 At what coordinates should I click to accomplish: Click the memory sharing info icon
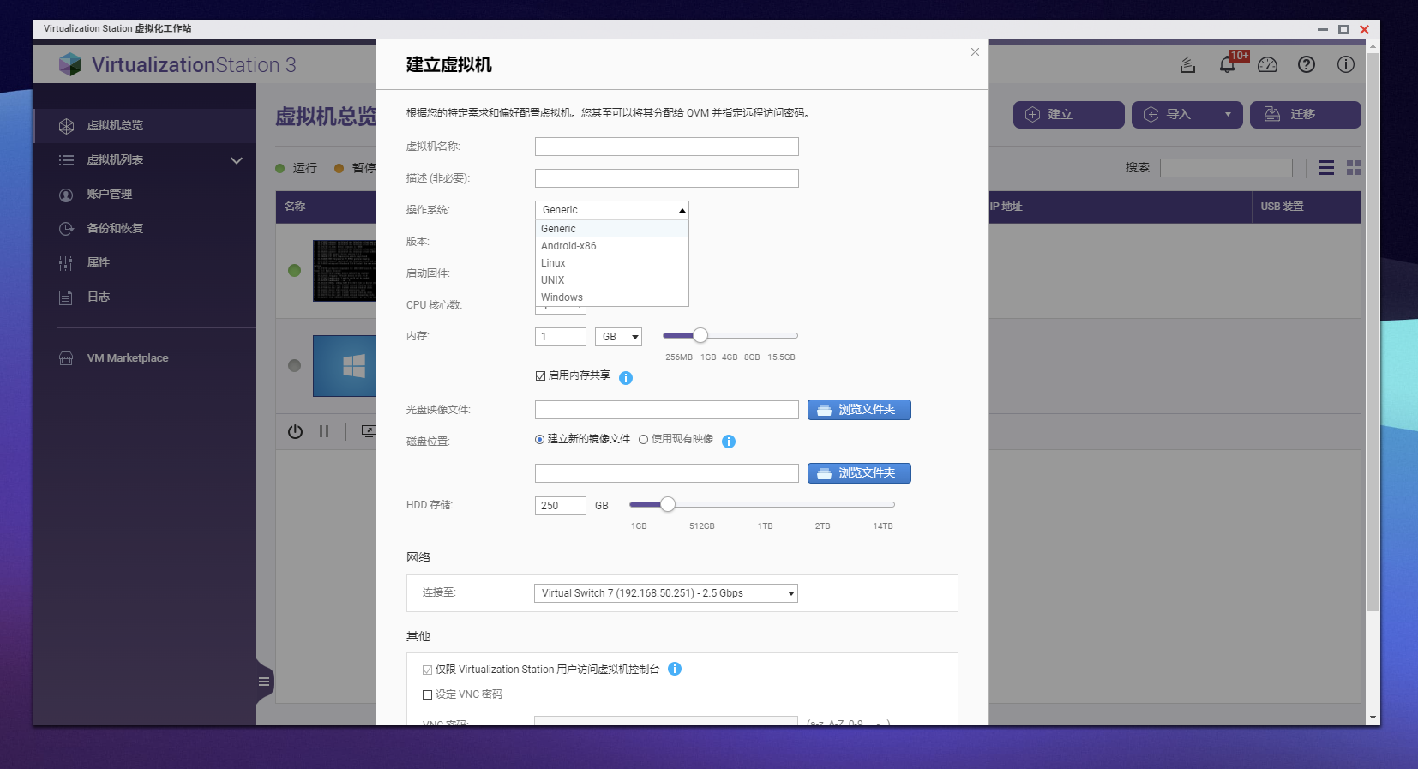pyautogui.click(x=626, y=378)
